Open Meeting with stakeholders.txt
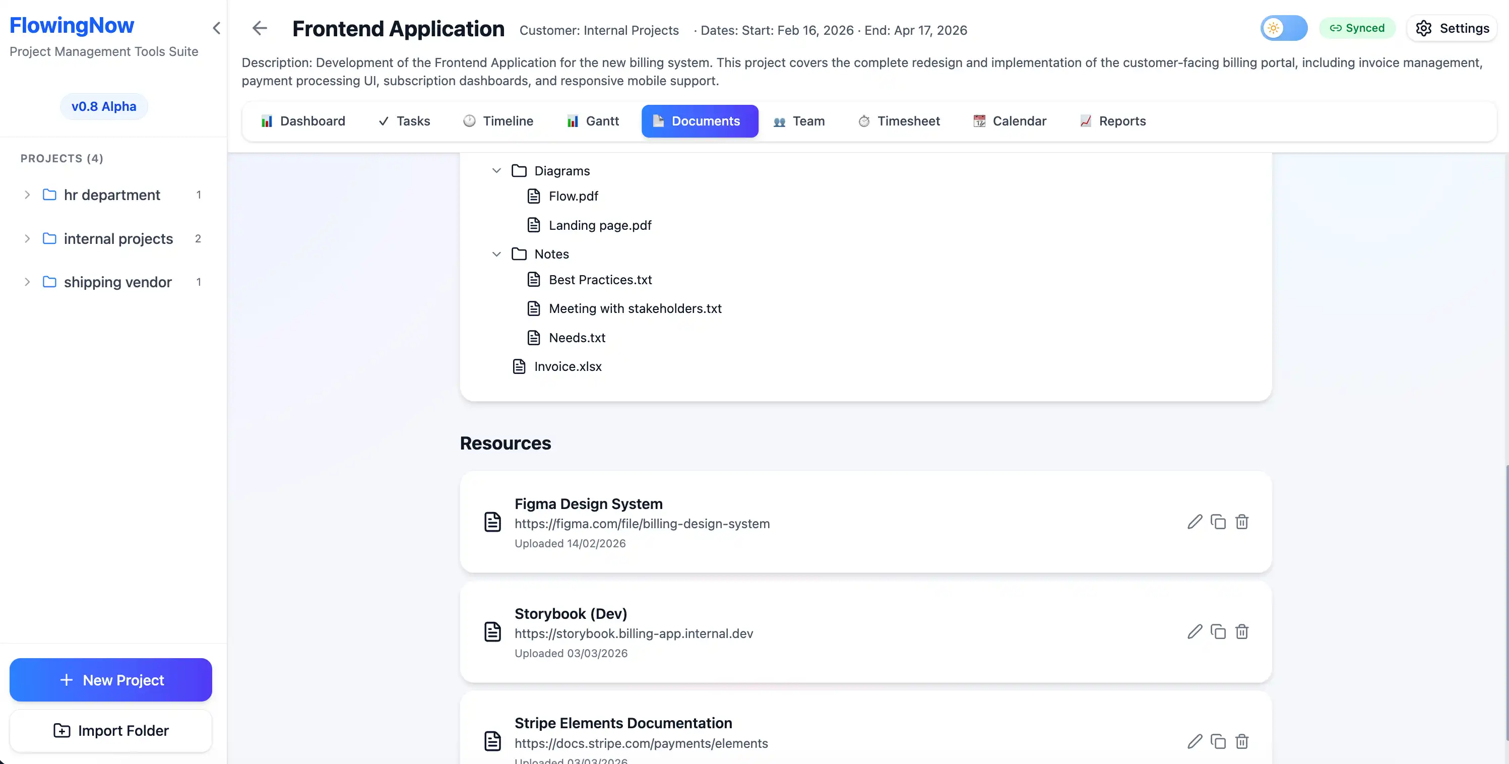The image size is (1509, 764). point(635,308)
